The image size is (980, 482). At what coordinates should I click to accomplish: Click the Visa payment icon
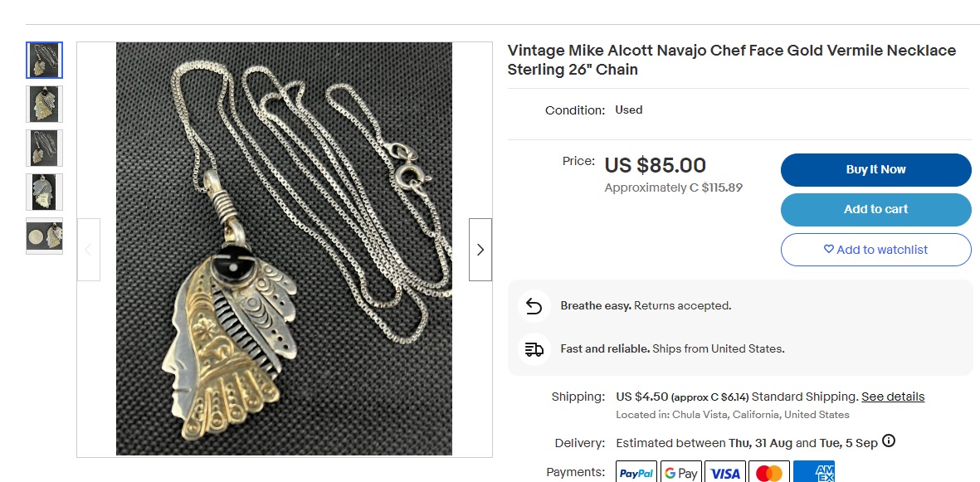point(725,473)
